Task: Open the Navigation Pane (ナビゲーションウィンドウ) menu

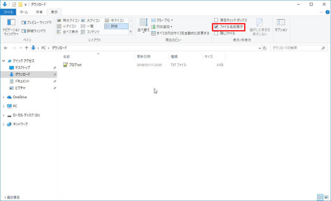Action: 11,28
